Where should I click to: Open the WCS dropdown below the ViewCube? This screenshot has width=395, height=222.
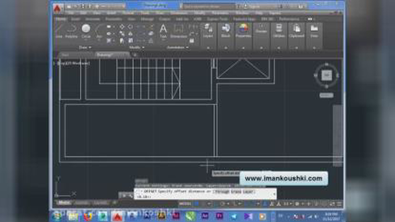point(326,95)
